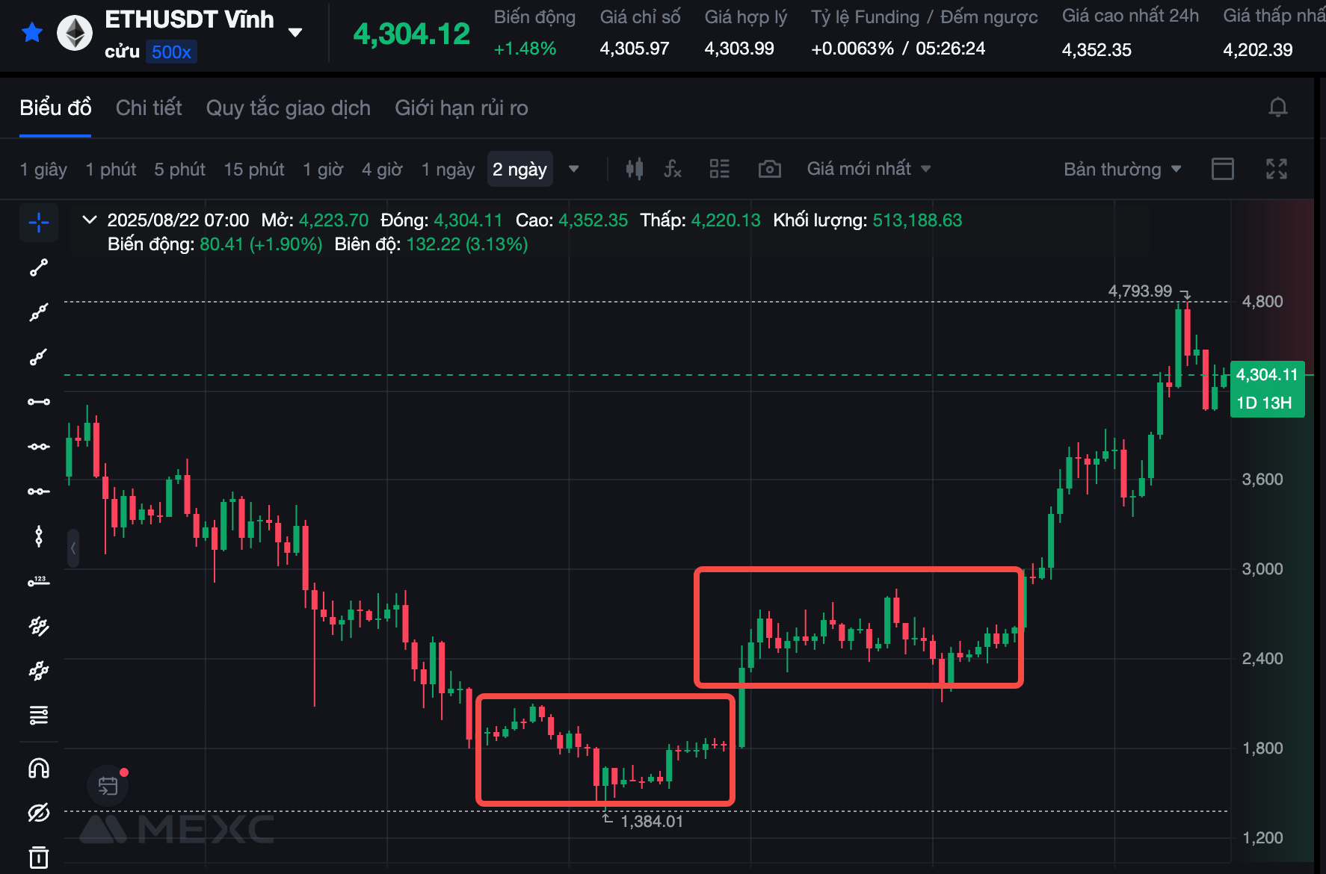Click the panel layout window icon
The image size is (1326, 874).
tap(1222, 169)
